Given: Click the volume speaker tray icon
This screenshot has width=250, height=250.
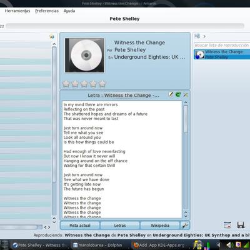Looking at the screenshot, I should click(x=230, y=245).
